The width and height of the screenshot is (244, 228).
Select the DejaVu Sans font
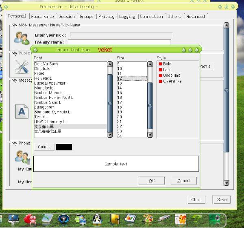[70, 64]
